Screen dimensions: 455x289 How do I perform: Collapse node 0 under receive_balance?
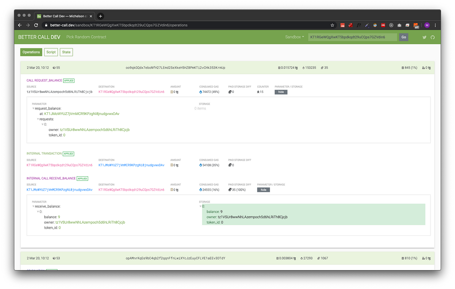[x=38, y=212]
